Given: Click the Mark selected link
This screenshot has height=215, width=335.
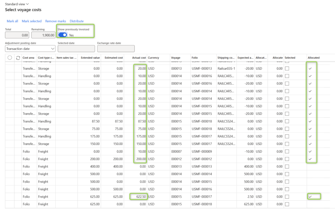Looking at the screenshot, I should [31, 21].
